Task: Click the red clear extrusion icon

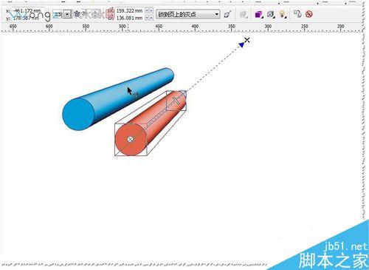Action: pos(309,14)
